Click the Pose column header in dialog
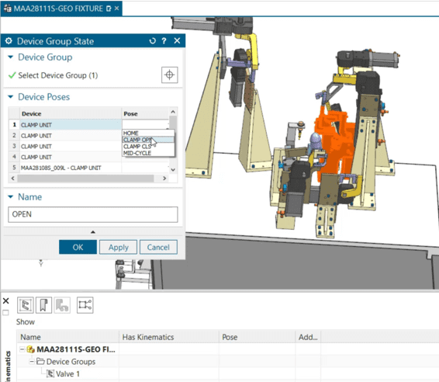This screenshot has height=382, width=439. click(x=146, y=114)
